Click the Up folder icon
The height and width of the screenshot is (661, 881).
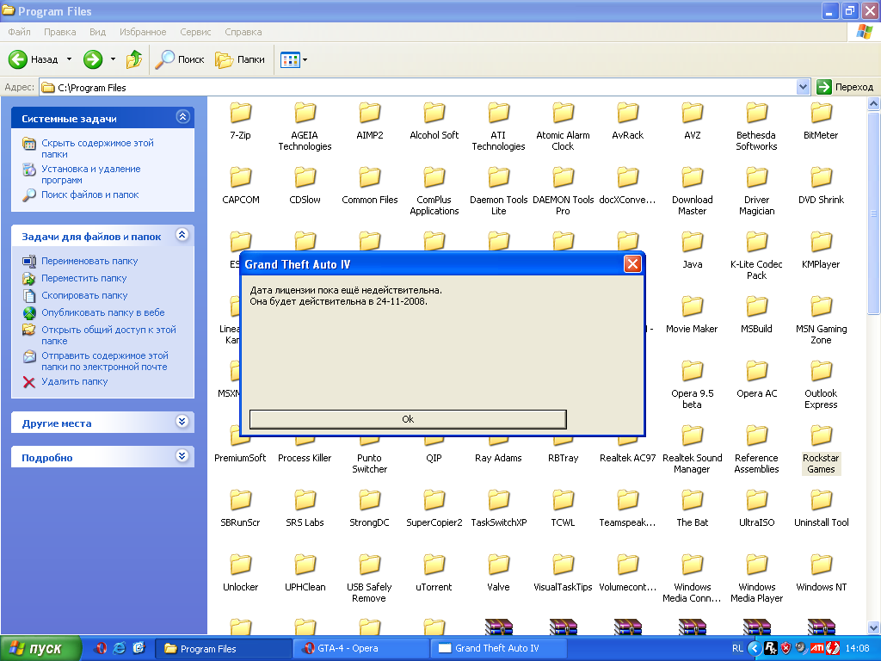click(134, 59)
